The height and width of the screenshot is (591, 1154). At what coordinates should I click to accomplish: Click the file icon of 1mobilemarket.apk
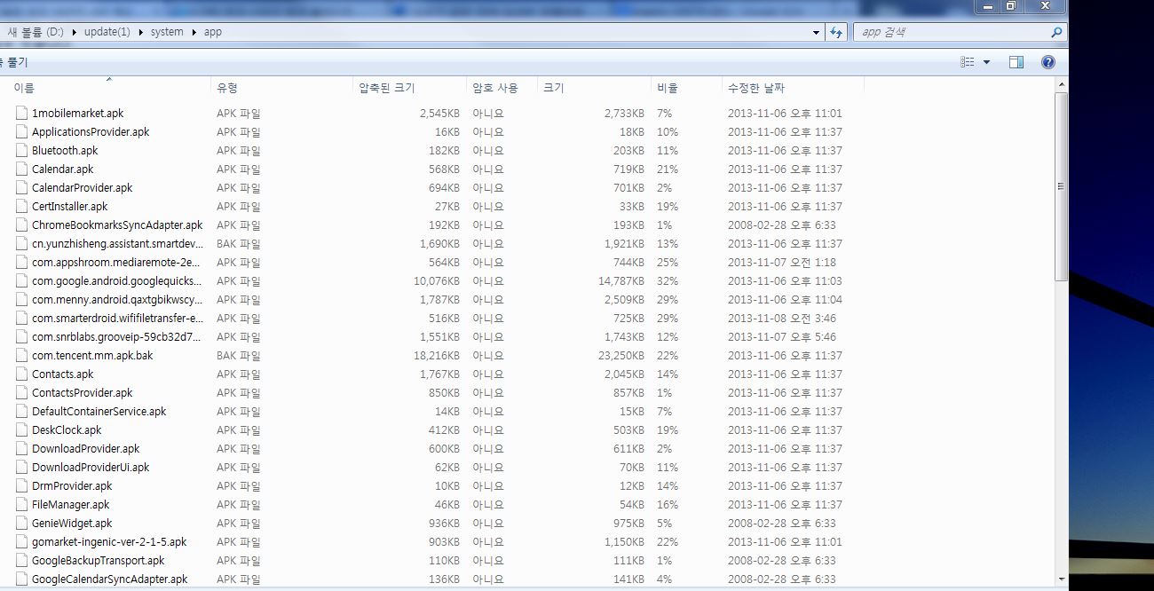click(x=21, y=114)
